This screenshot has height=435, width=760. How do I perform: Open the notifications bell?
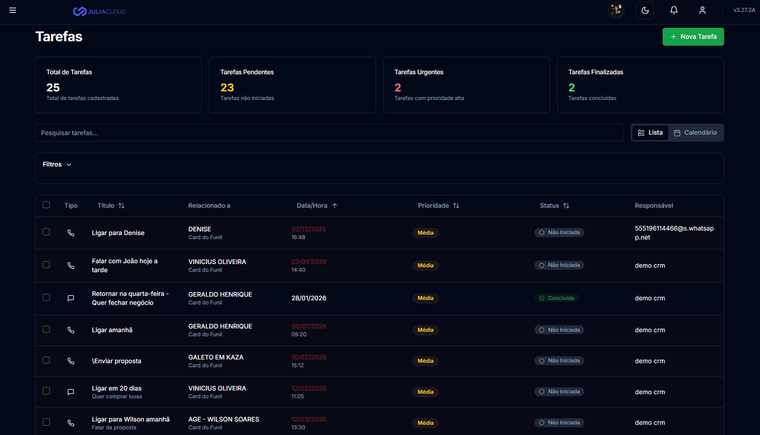(x=674, y=10)
